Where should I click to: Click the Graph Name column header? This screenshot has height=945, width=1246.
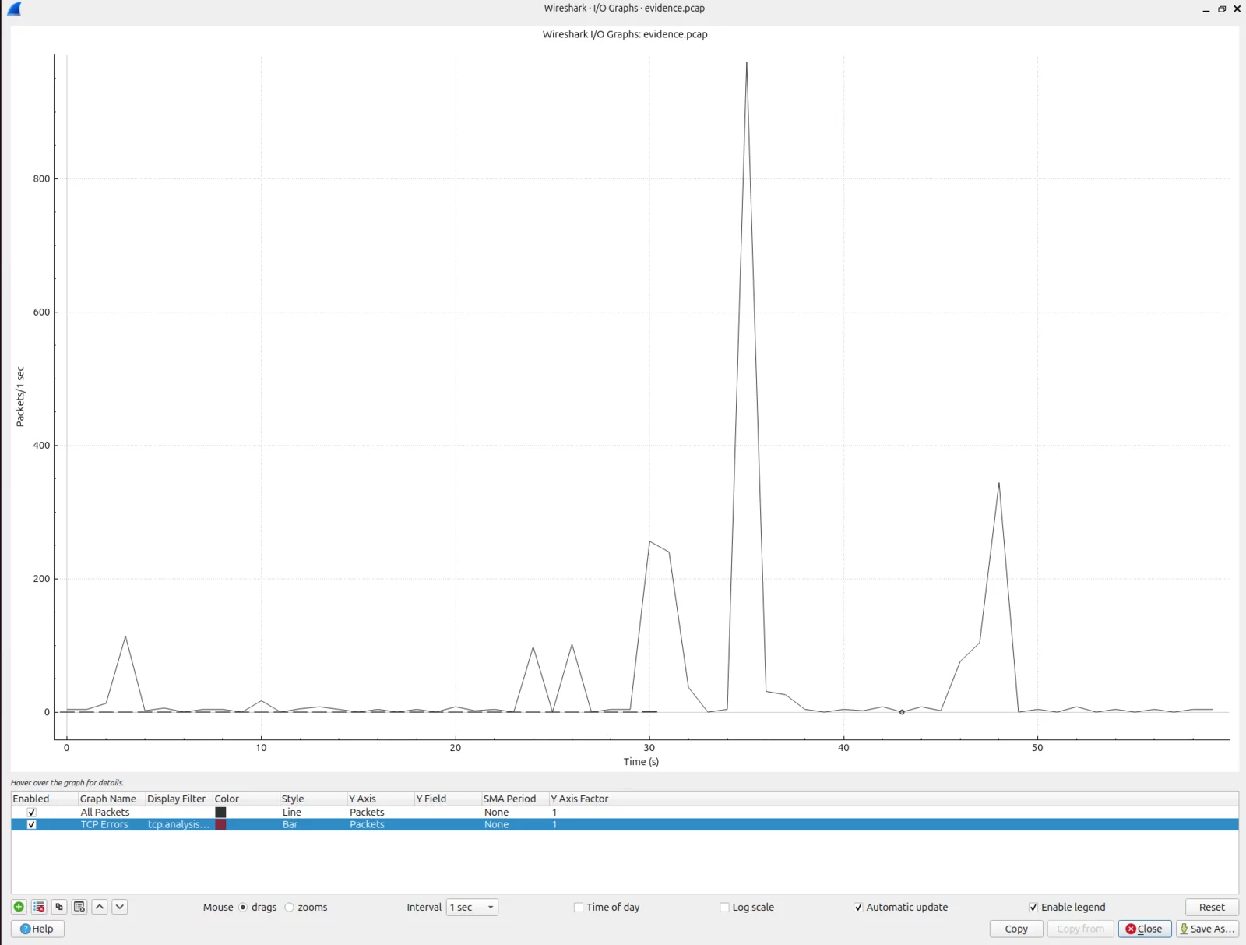[x=108, y=799]
